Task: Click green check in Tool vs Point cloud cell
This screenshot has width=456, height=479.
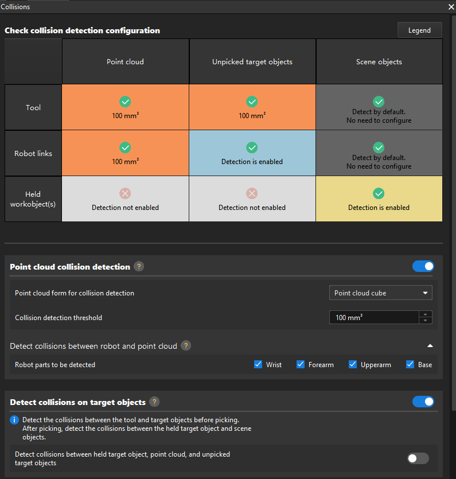Action: point(125,102)
